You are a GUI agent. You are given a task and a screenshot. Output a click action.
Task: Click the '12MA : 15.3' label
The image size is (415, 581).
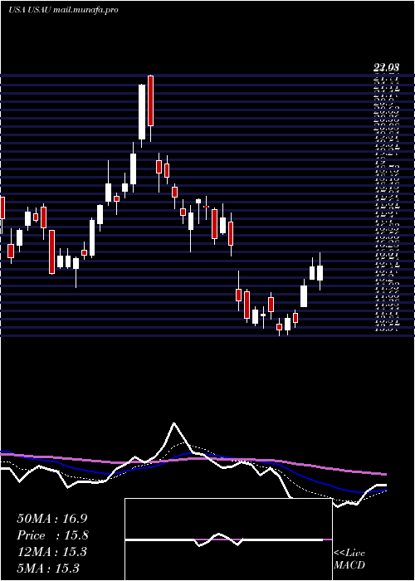[x=52, y=552]
